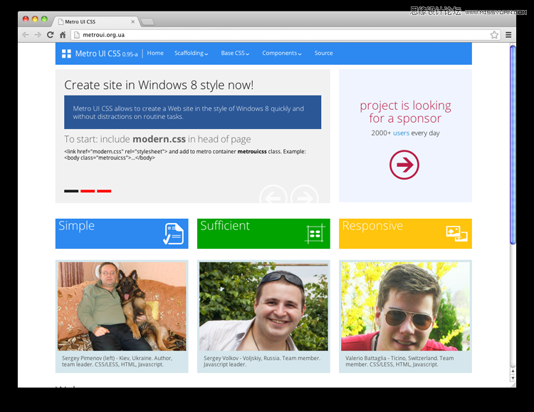
Task: Select the second red carousel indicator
Action: [88, 191]
